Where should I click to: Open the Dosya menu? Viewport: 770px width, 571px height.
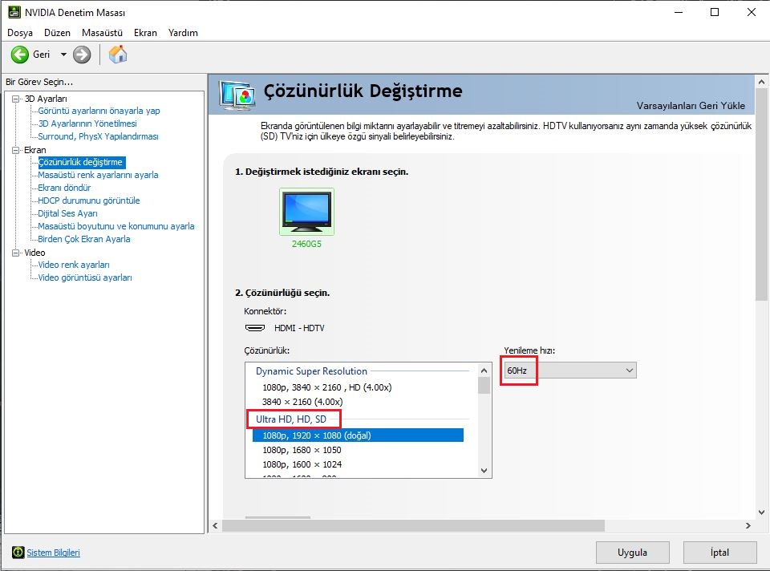(x=20, y=33)
